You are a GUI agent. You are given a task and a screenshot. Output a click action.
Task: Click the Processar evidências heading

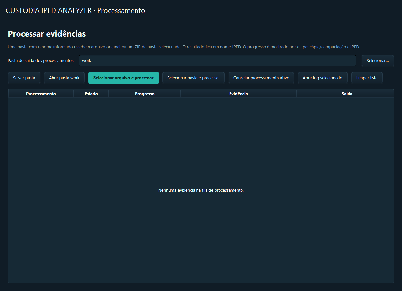[47, 34]
